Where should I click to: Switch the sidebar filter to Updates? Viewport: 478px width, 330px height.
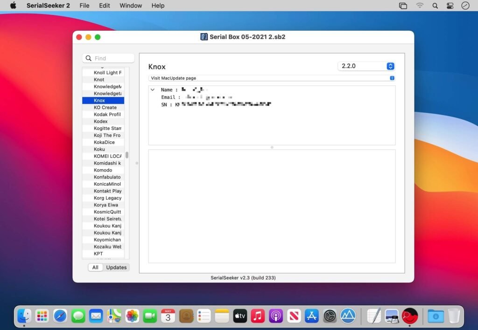[x=116, y=267]
